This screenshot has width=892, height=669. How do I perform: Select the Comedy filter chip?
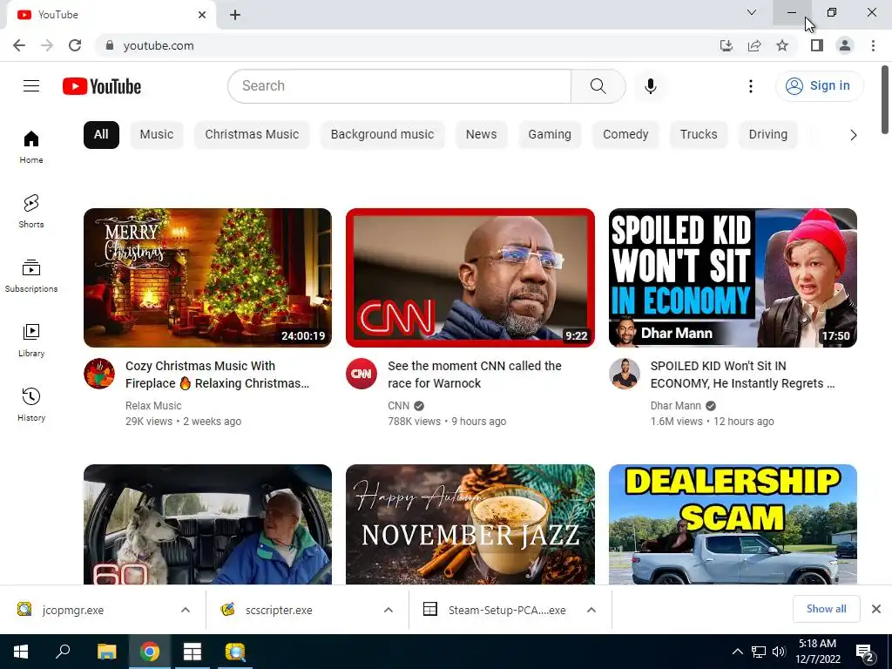point(625,135)
